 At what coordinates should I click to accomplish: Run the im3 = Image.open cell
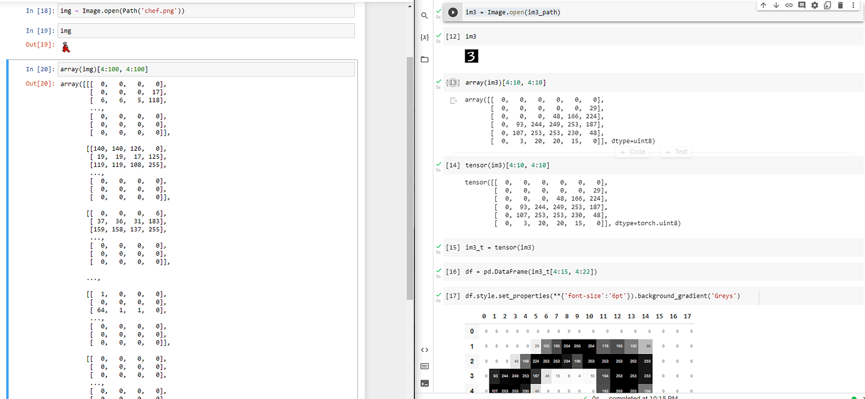click(x=453, y=12)
